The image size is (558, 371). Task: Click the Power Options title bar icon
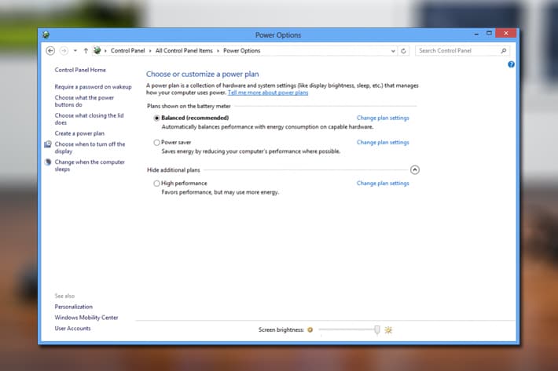pyautogui.click(x=46, y=35)
